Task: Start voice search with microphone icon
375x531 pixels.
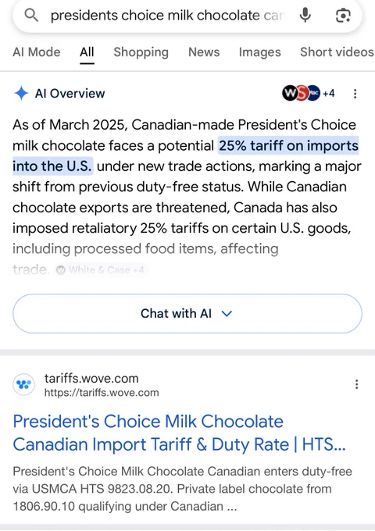Action: [305, 16]
